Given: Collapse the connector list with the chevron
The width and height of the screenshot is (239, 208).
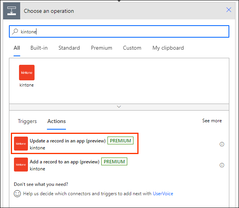Looking at the screenshot, I should pyautogui.click(x=119, y=107).
